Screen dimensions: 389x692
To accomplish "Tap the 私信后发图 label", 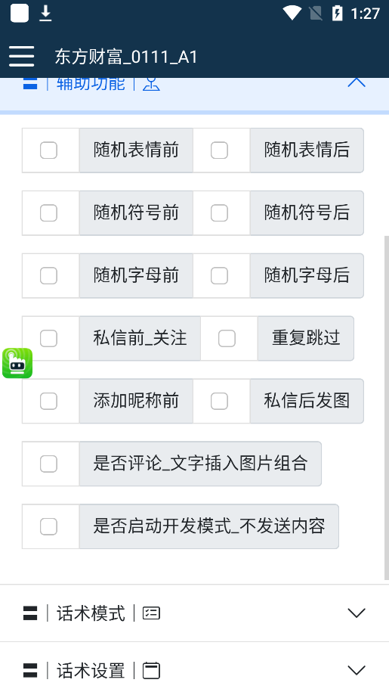I will tap(307, 401).
